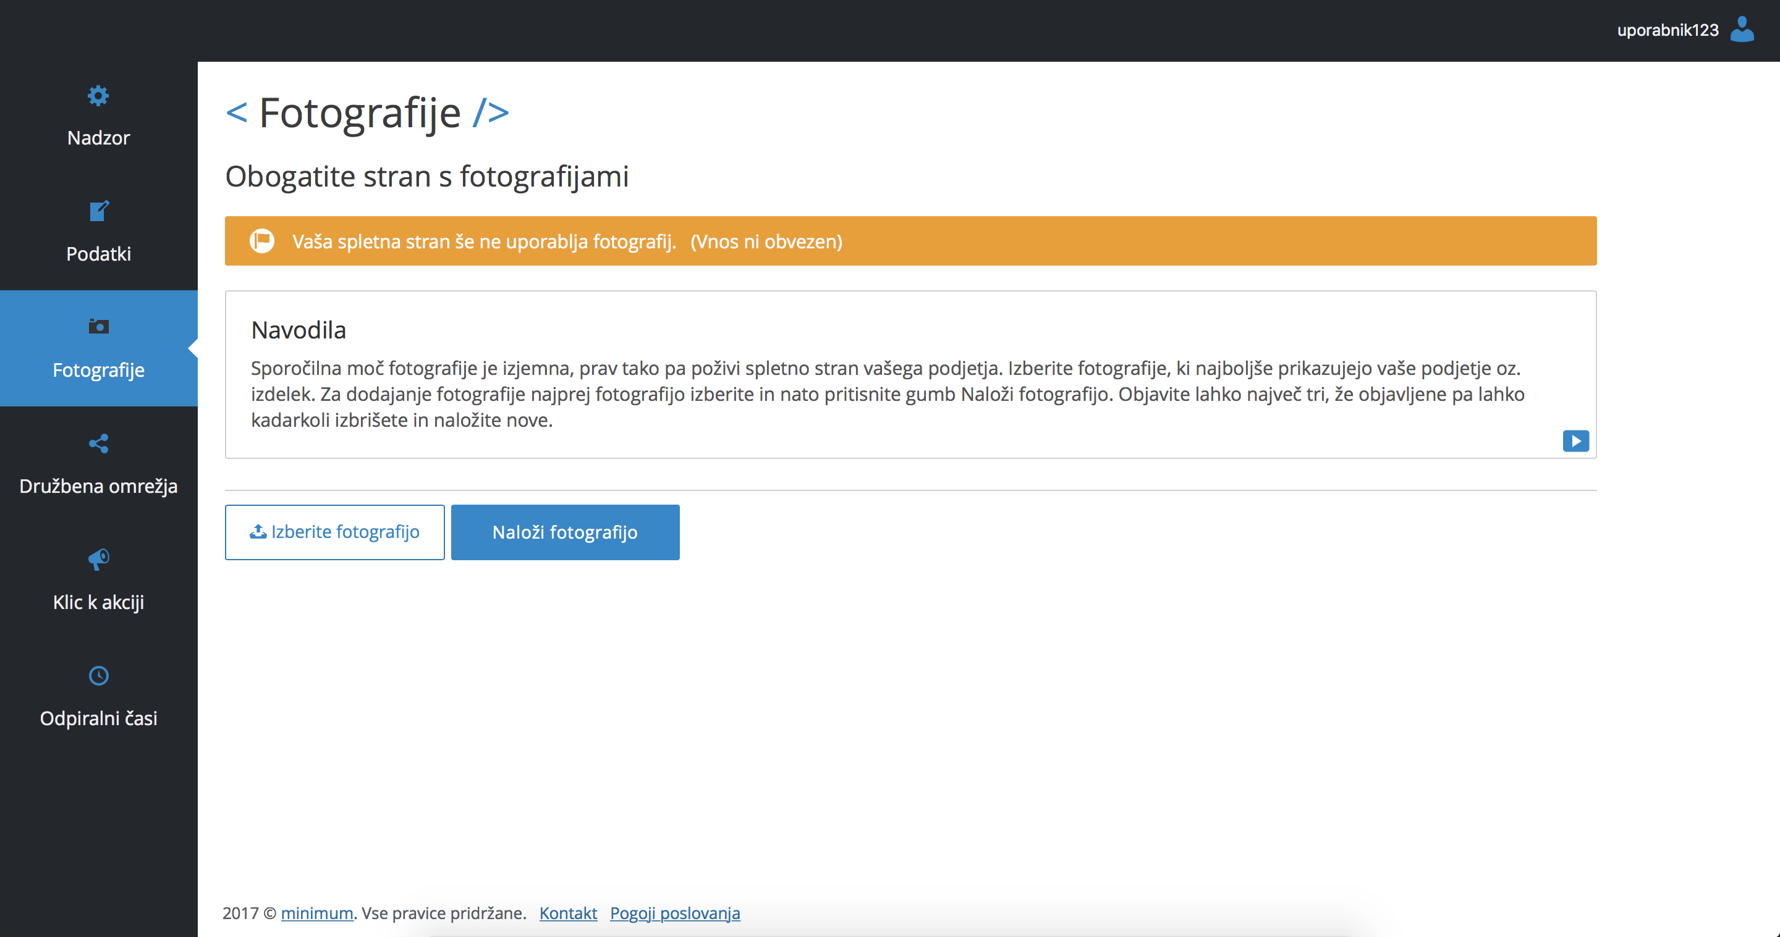The image size is (1780, 937).
Task: Click the uporabnik123 username
Action: [x=1668, y=30]
